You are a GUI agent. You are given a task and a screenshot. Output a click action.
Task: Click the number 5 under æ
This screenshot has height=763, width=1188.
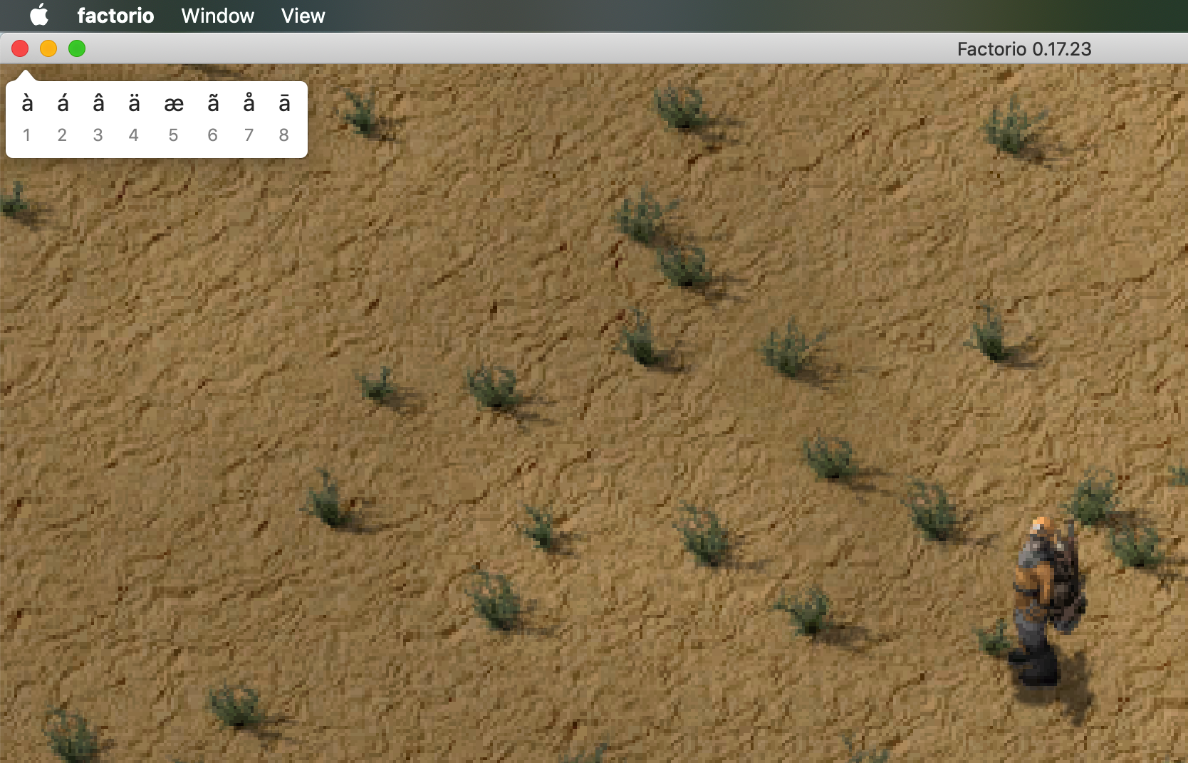click(173, 135)
